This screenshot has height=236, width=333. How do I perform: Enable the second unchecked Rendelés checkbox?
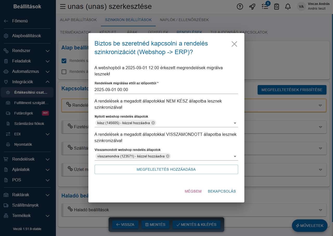point(64,72)
